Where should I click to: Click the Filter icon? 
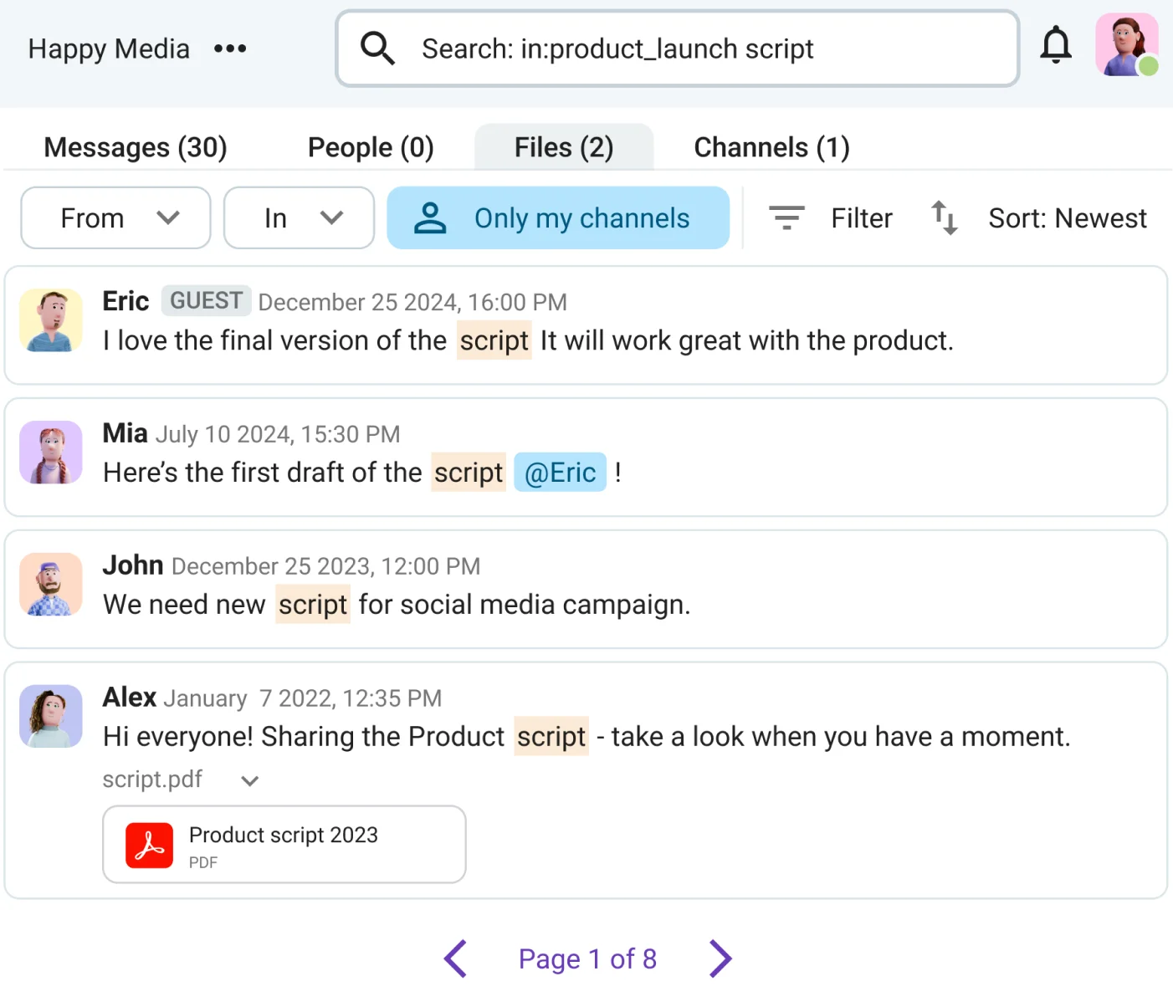[786, 217]
